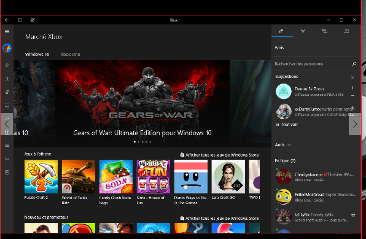Image resolution: width=366 pixels, height=239 pixels.
Task: Click the Gears of War: Ultimate Edition caption
Action: tap(142, 133)
